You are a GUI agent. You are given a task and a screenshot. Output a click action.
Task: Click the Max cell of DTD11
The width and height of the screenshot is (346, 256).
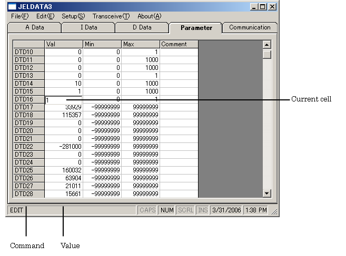point(140,60)
